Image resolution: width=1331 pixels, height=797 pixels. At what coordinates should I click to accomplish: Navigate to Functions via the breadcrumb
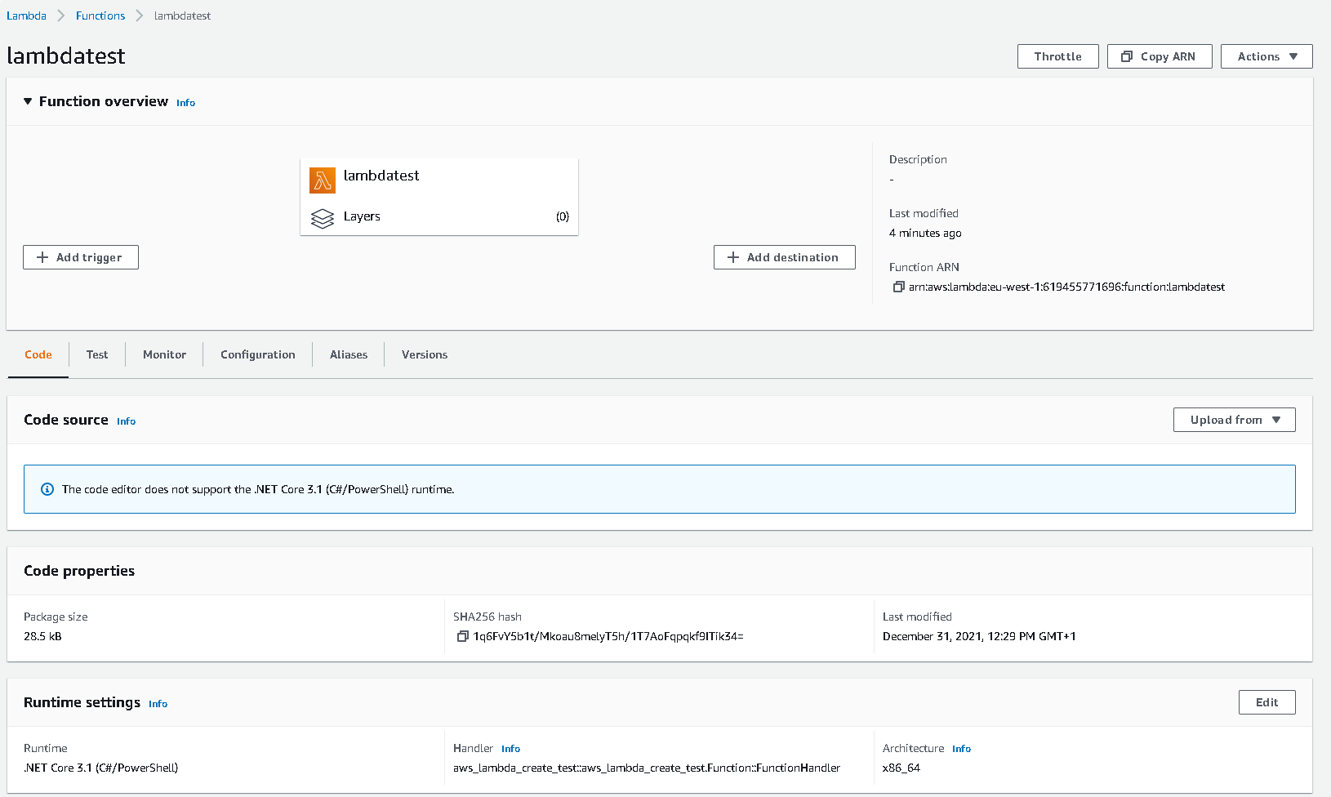pos(100,15)
